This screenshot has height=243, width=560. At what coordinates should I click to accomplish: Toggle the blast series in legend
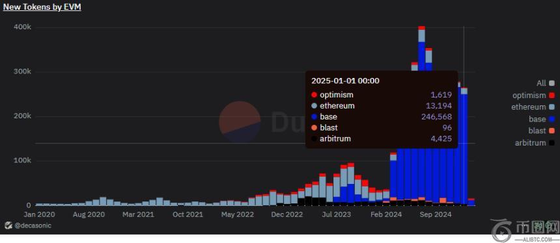pyautogui.click(x=541, y=131)
